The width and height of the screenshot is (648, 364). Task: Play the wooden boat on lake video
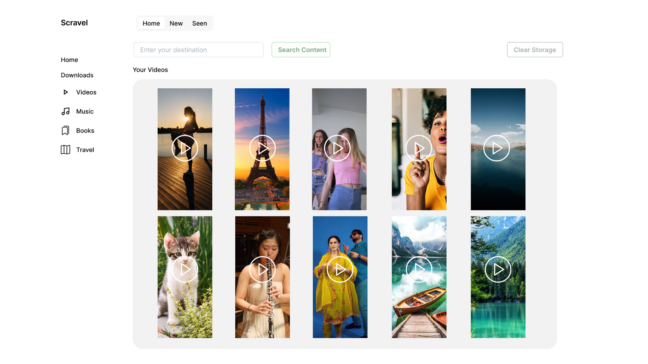pyautogui.click(x=419, y=269)
